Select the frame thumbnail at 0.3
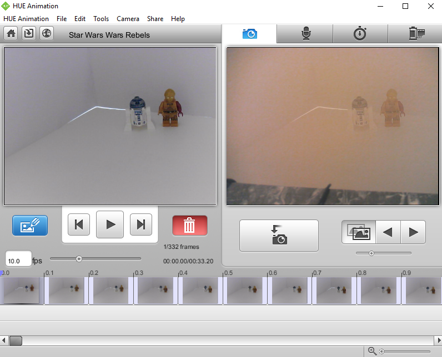Viewport: 442px width, 357px height. tap(155, 290)
